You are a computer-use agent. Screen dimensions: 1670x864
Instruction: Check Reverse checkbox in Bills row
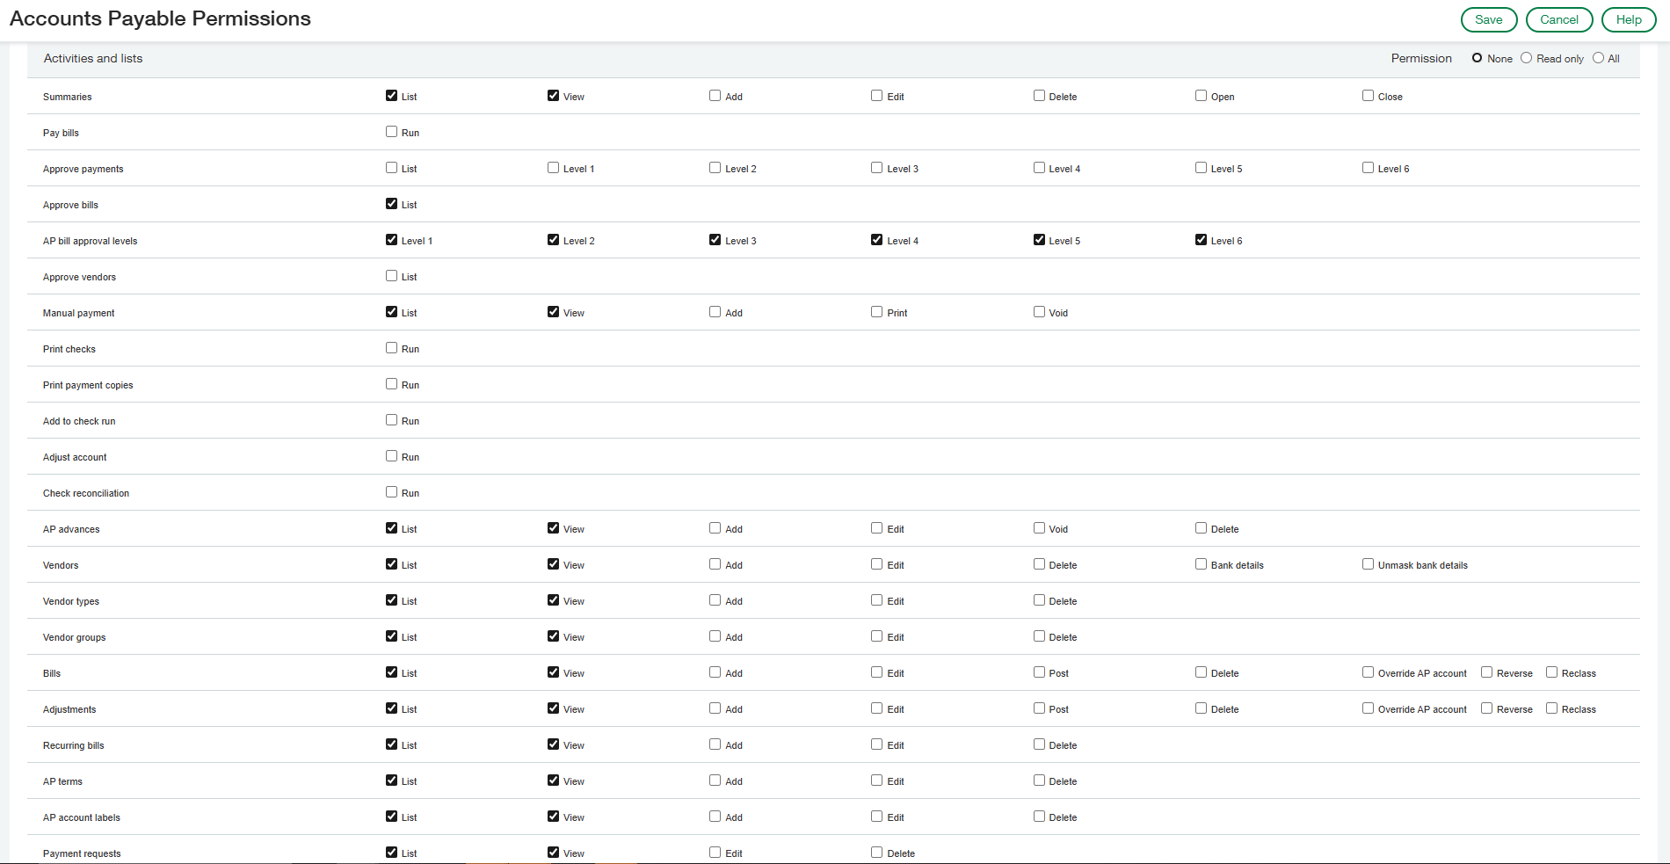tap(1486, 672)
